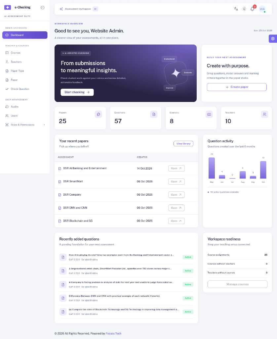Open Audits in the sidebar
The height and width of the screenshot is (339, 277).
click(x=25, y=107)
